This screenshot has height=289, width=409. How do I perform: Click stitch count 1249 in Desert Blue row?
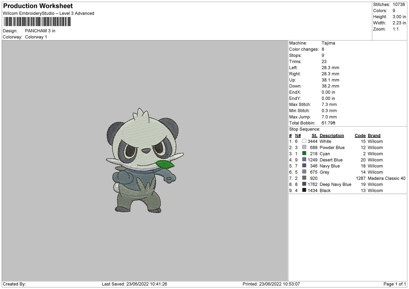click(312, 160)
